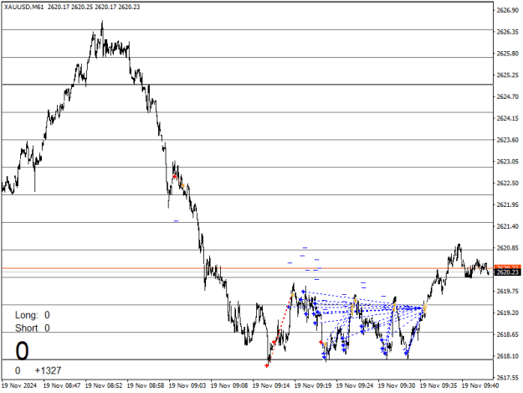This screenshot has width=523, height=393.
Task: Select the 2626.35 price axis label
Action: tap(507, 32)
